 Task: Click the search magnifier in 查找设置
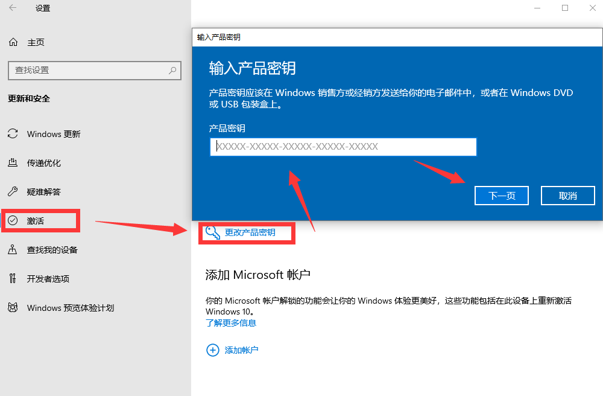tap(174, 71)
